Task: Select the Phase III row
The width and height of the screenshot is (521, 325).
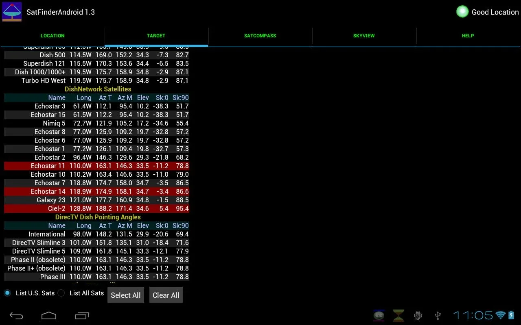Action: [96, 277]
